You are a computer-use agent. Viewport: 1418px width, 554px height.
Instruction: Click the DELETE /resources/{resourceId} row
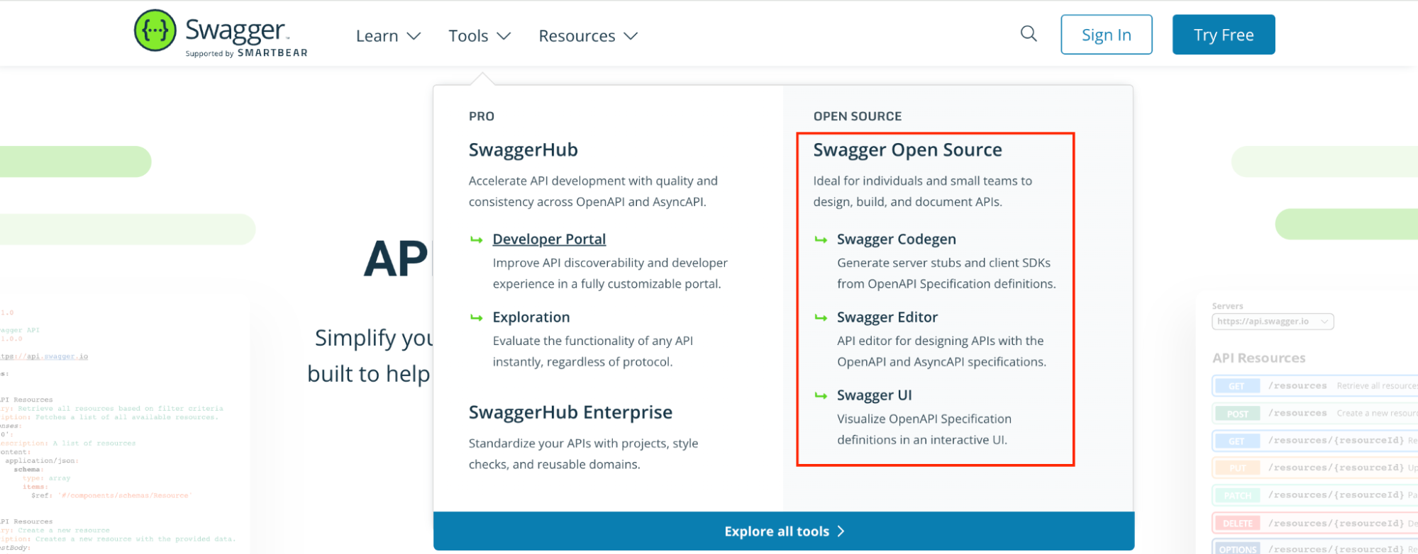point(1314,524)
